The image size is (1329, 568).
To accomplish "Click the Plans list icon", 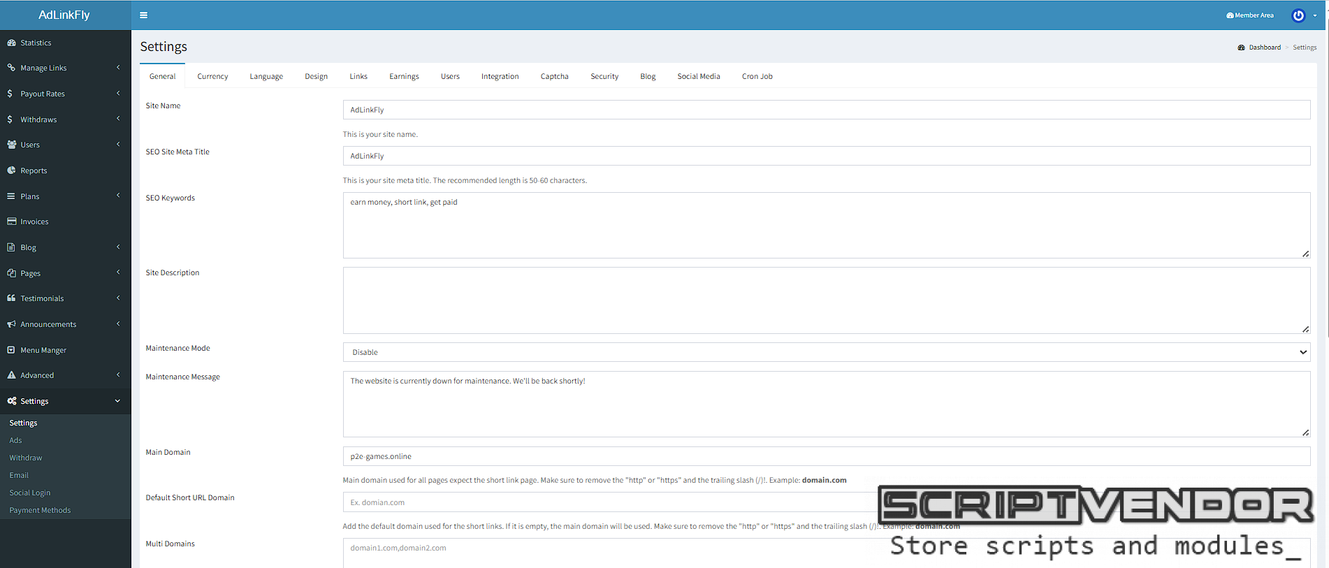I will [x=11, y=196].
